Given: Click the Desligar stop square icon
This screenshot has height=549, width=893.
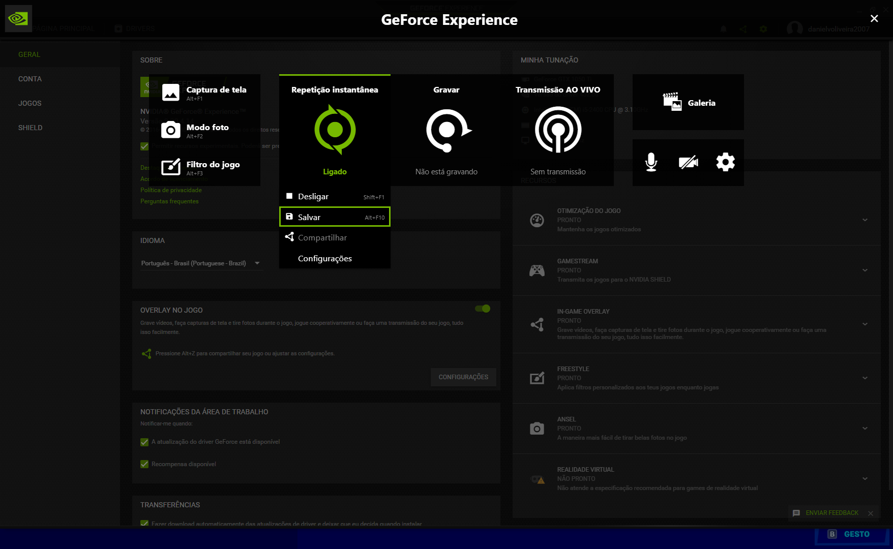Looking at the screenshot, I should 289,196.
